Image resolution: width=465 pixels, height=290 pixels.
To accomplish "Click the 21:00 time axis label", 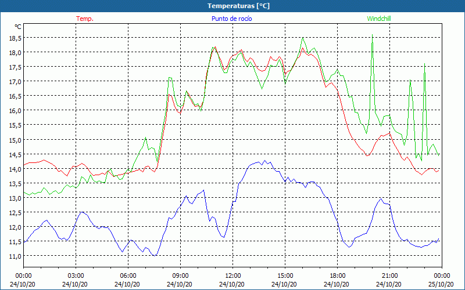I will pos(389,276).
